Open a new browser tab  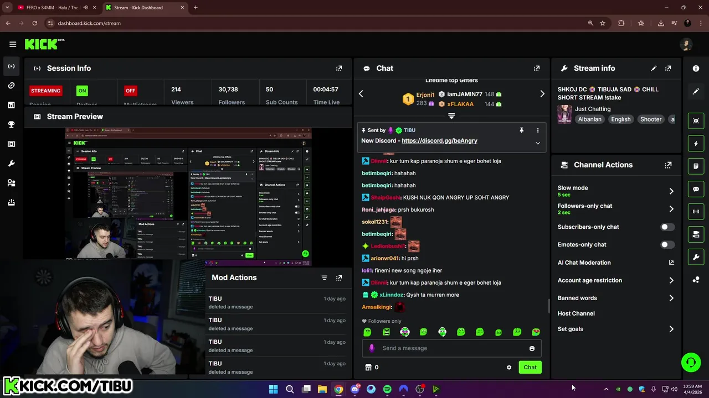click(196, 8)
